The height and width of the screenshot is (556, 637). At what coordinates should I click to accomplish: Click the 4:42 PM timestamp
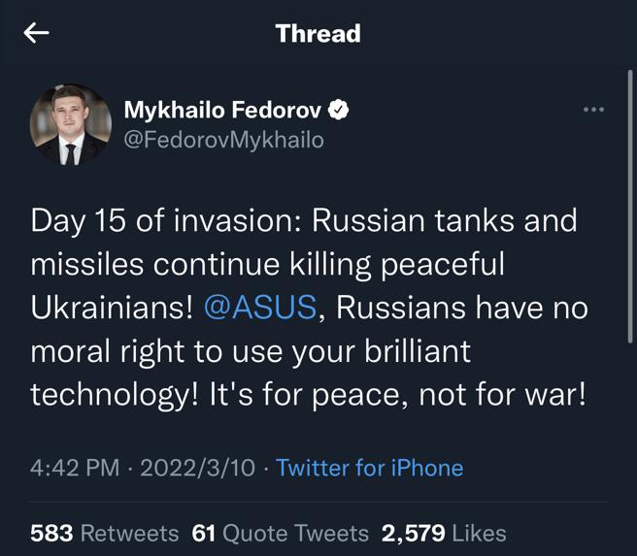point(75,468)
